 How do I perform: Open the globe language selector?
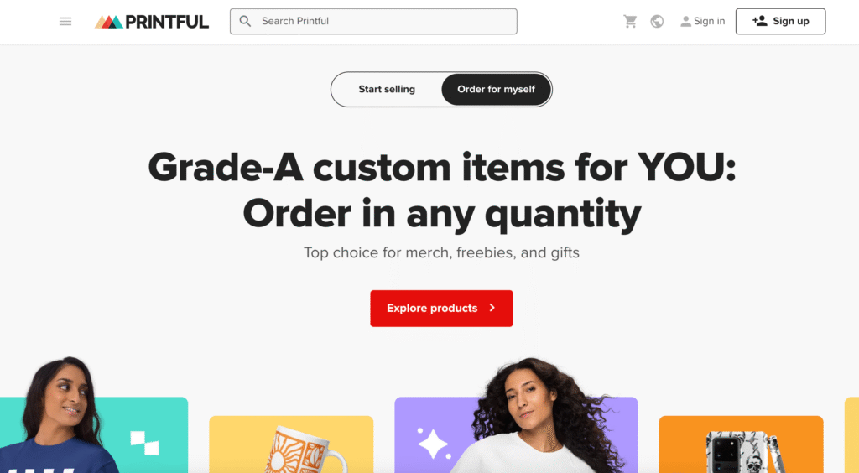657,21
